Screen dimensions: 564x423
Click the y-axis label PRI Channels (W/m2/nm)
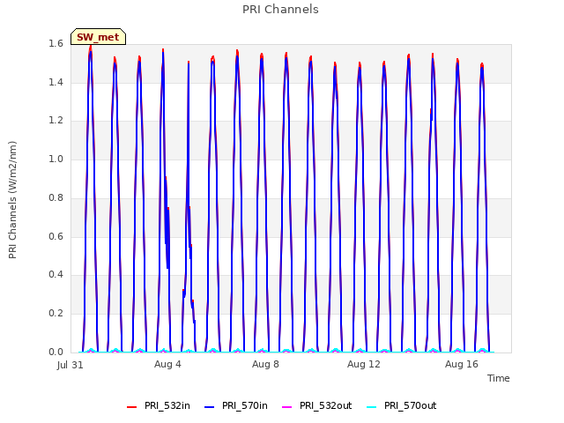click(12, 200)
